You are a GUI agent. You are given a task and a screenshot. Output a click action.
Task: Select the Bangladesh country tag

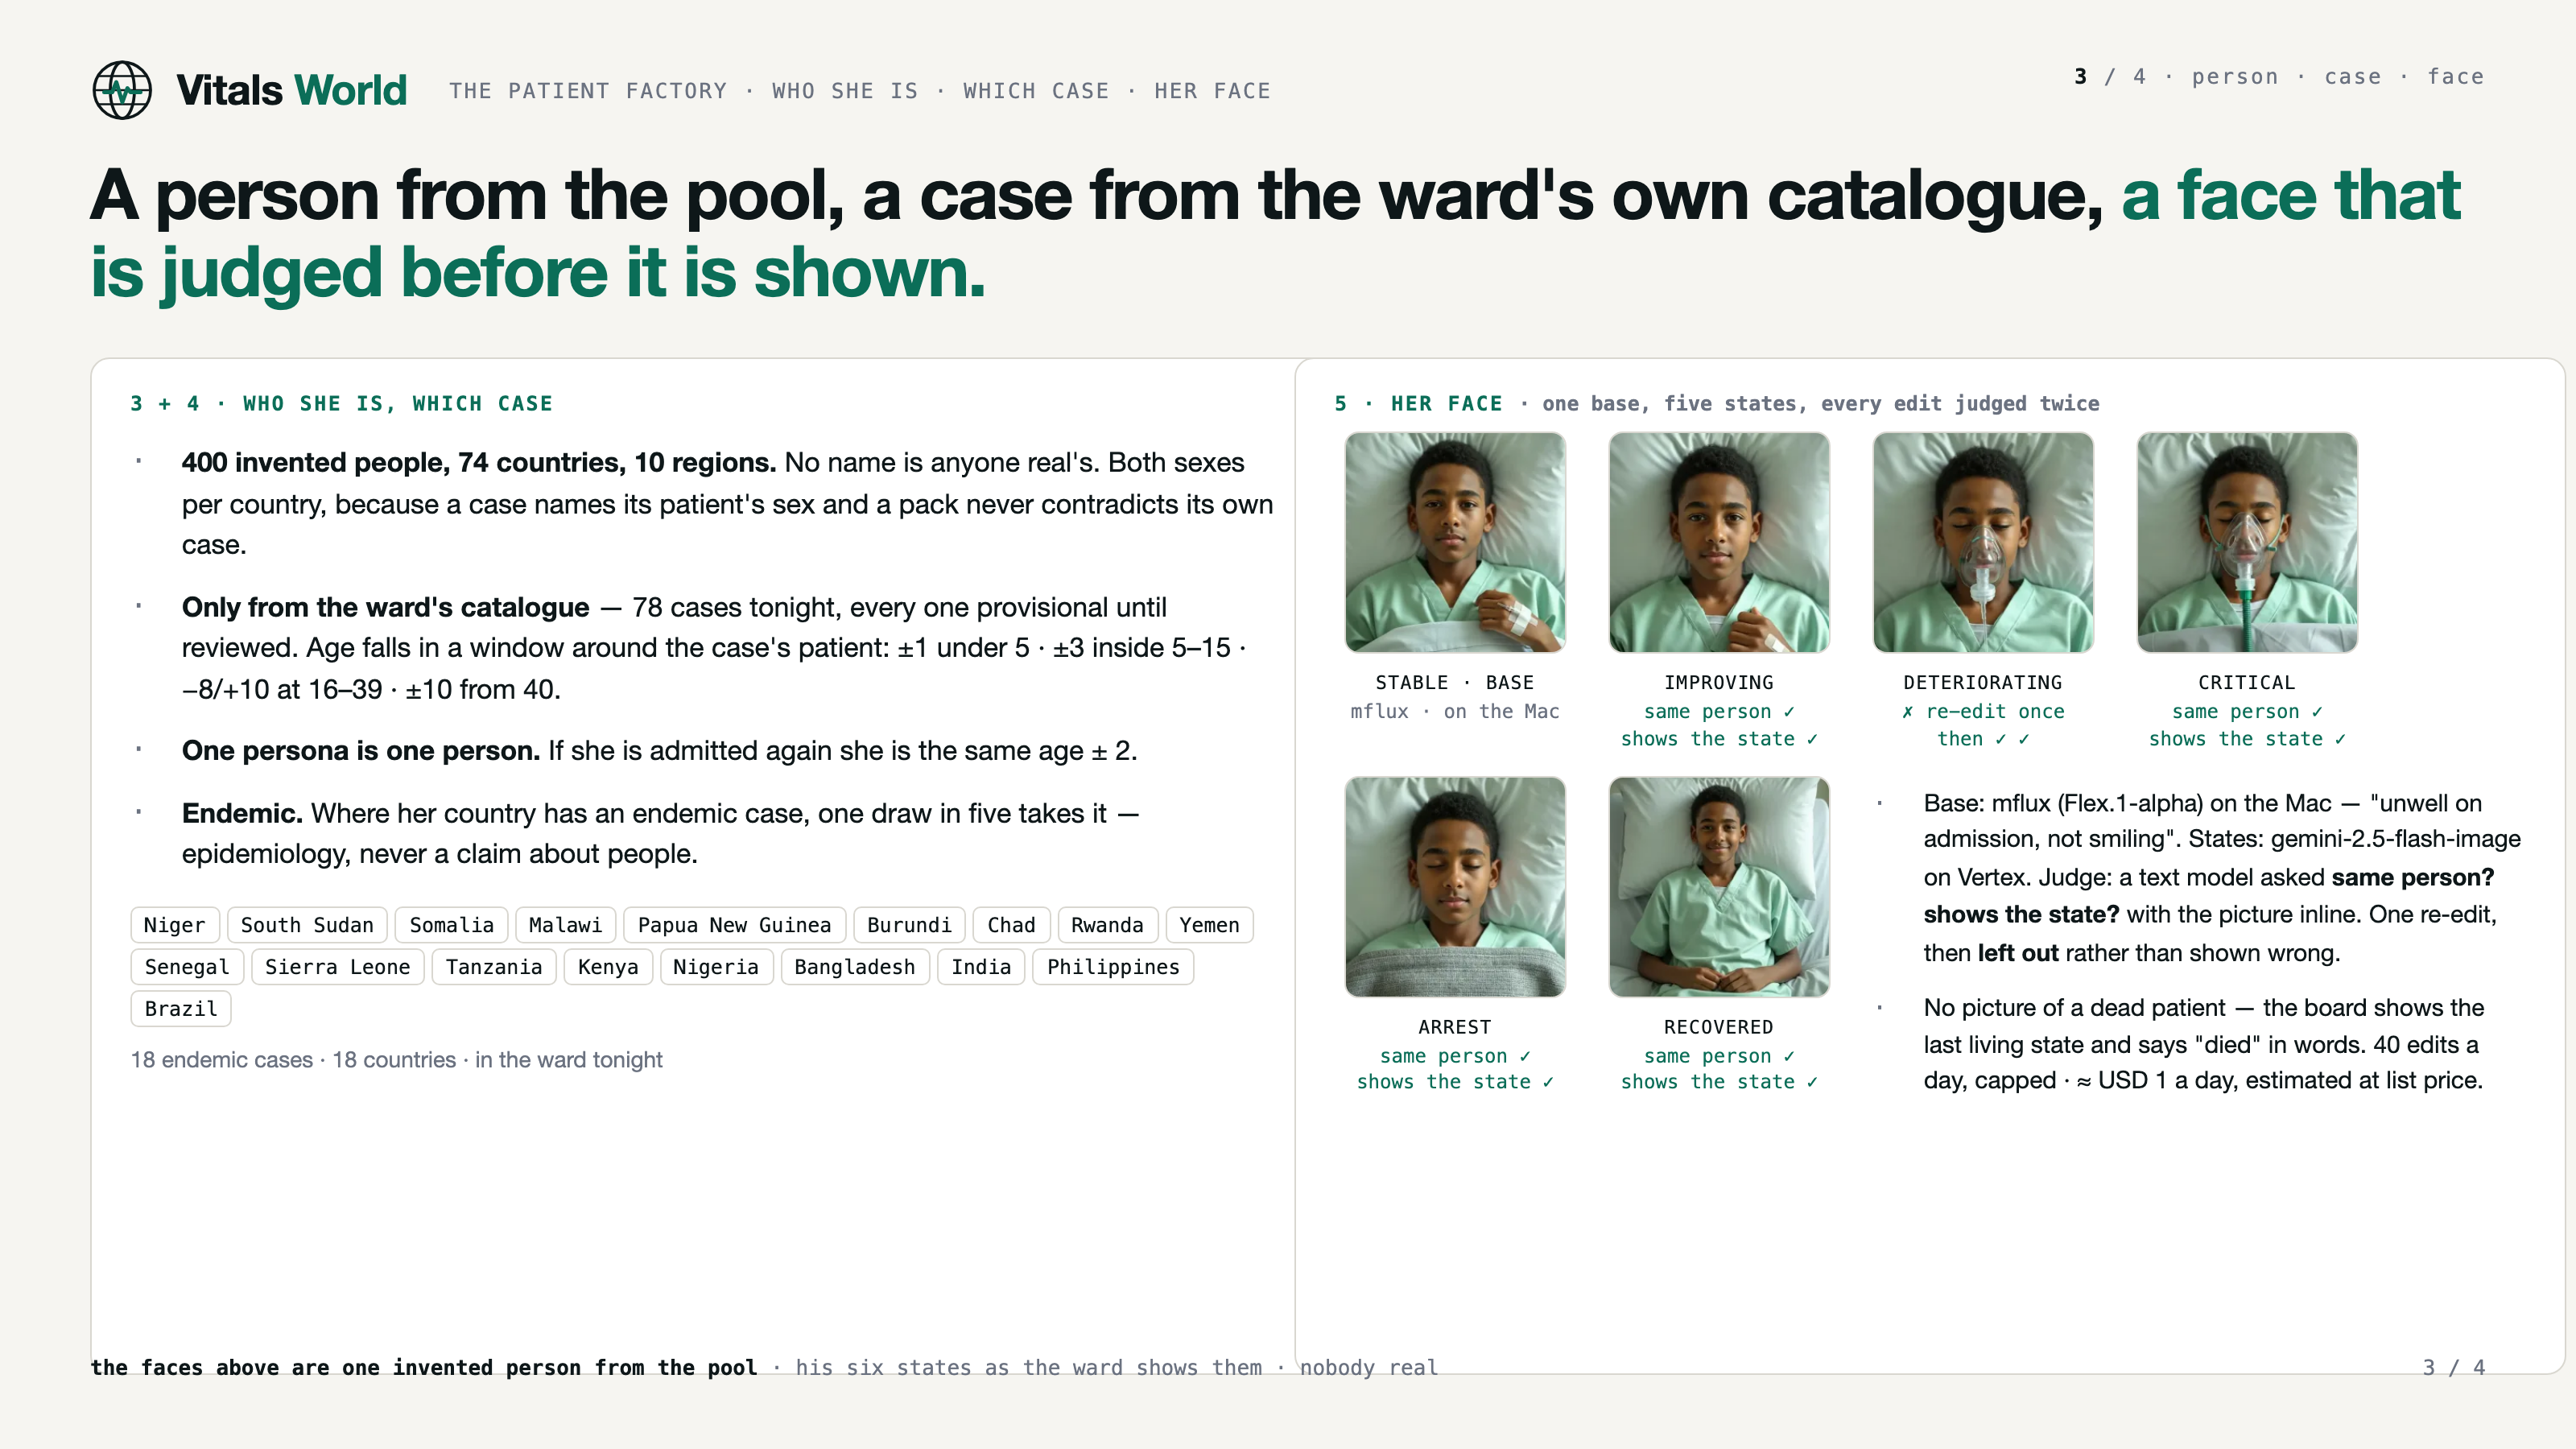point(855,967)
